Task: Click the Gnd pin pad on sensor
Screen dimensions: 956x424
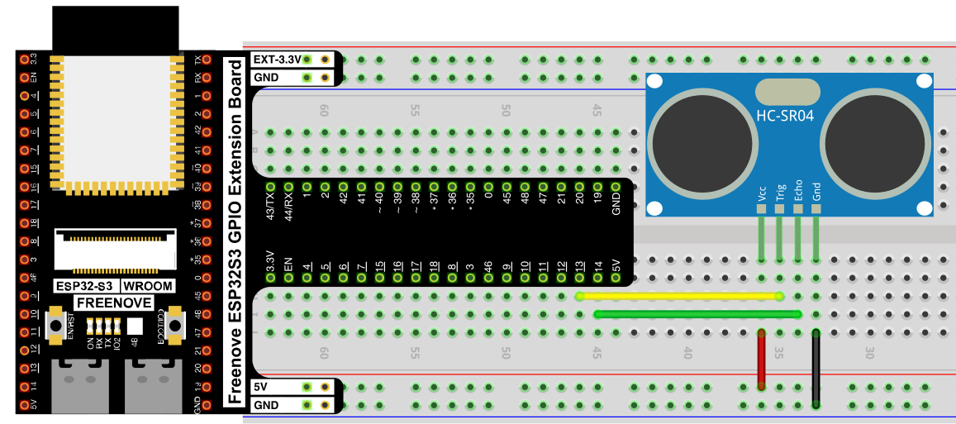Action: pyautogui.click(x=816, y=209)
